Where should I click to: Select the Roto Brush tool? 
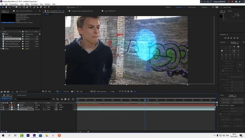[45, 7]
